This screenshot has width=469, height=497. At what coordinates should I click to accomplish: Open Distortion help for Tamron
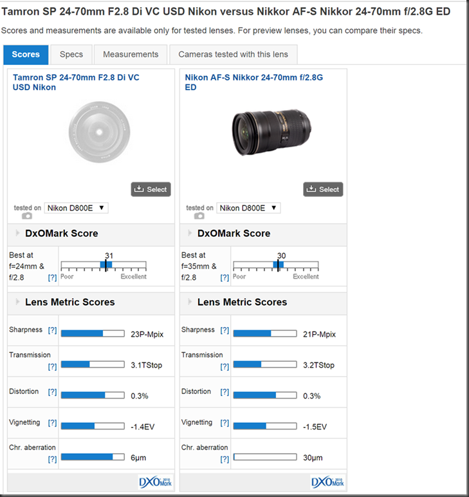point(52,392)
